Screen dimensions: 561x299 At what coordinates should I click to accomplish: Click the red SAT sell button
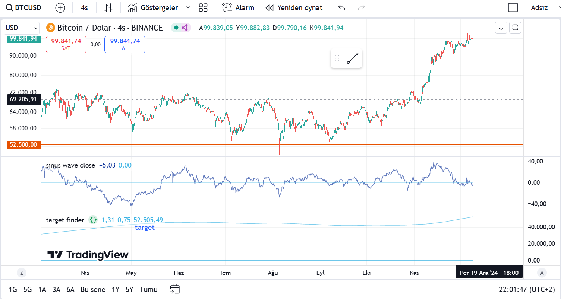(66, 44)
